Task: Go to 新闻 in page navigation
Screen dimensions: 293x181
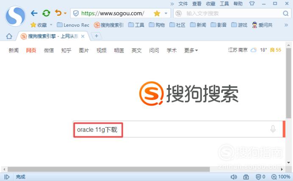Action: [14, 50]
